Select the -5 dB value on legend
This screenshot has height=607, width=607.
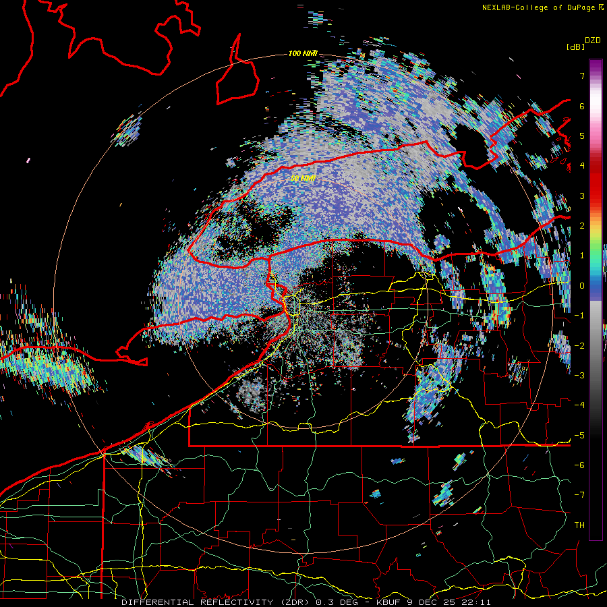[579, 435]
